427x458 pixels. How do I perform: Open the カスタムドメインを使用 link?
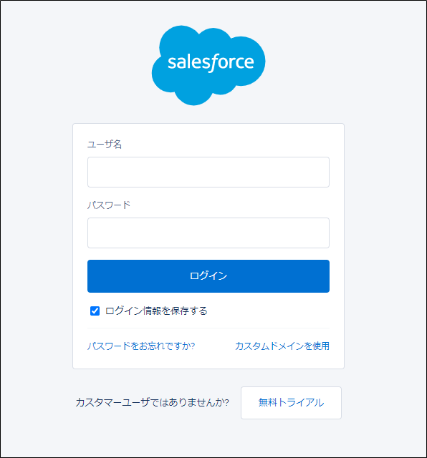click(282, 346)
